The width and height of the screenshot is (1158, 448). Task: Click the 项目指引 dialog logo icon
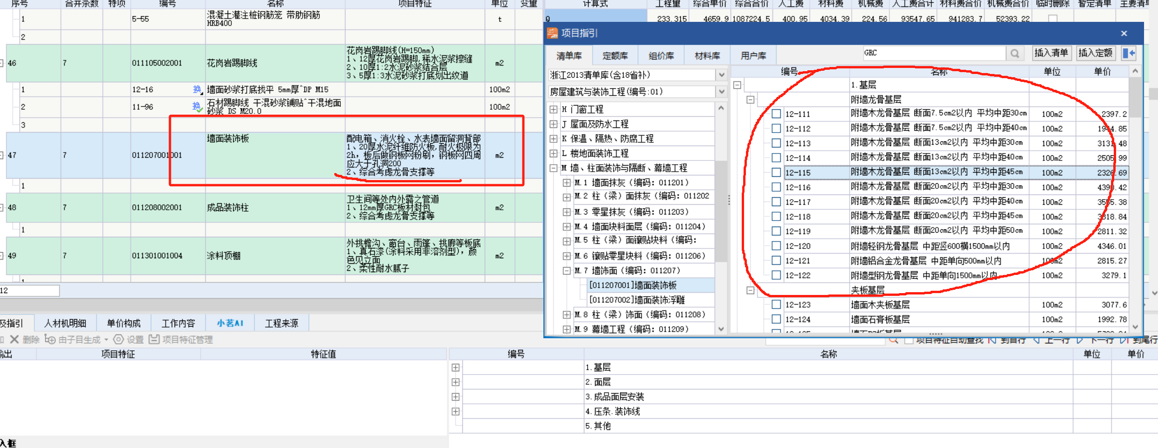pyautogui.click(x=552, y=33)
